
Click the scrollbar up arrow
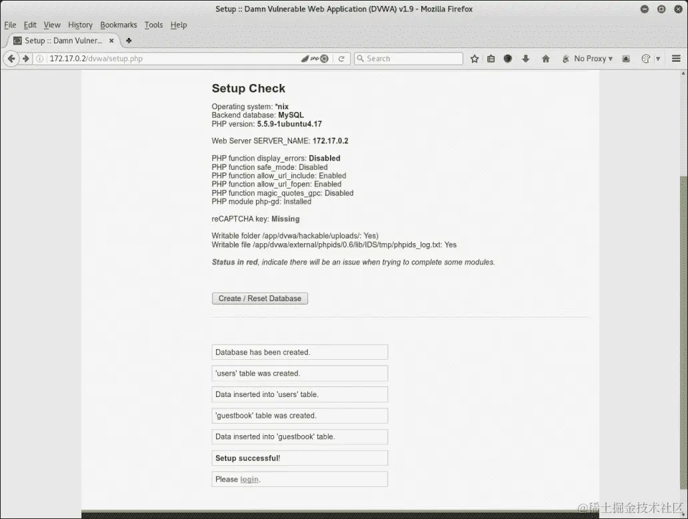coord(683,74)
